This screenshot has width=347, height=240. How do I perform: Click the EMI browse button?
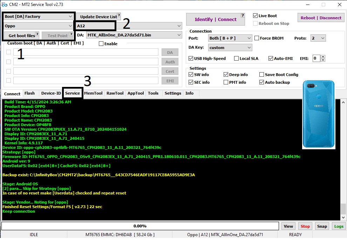click(x=170, y=81)
